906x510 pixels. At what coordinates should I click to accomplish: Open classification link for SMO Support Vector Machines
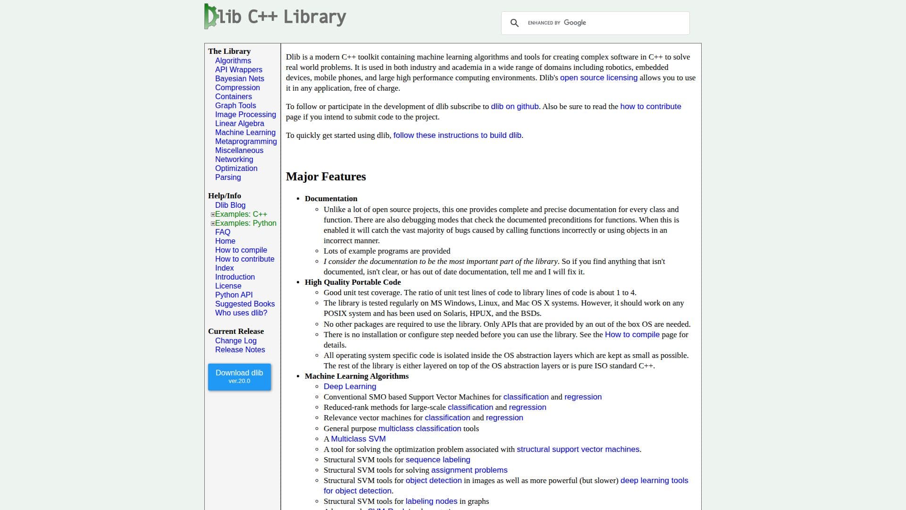[526, 397]
